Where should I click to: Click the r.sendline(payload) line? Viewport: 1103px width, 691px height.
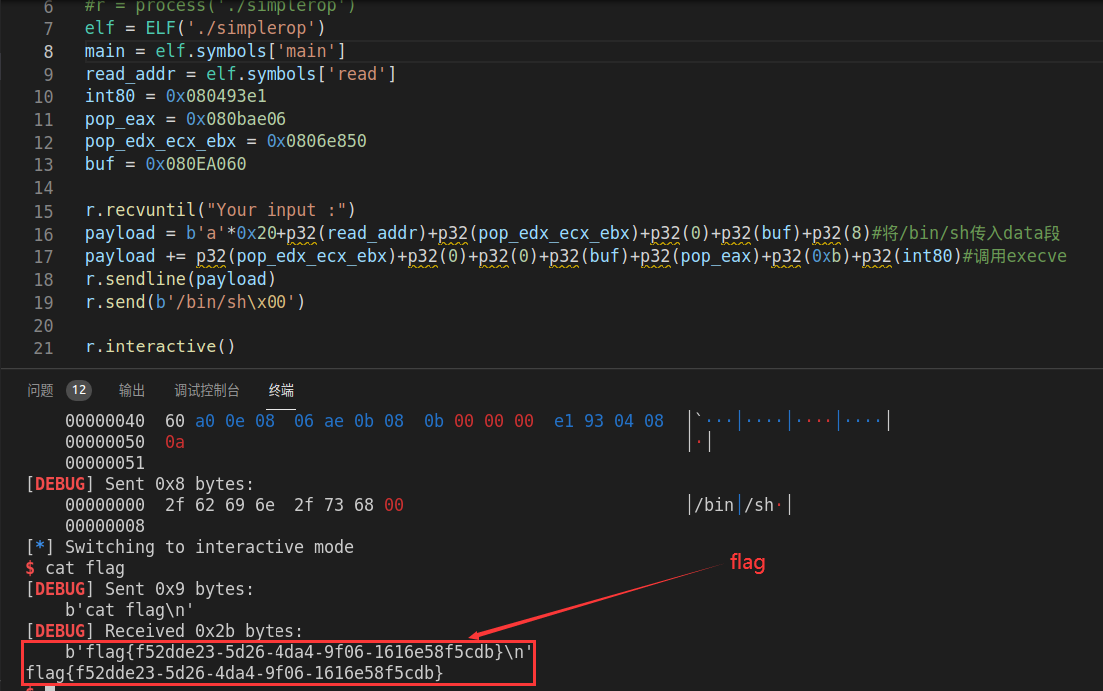coord(180,279)
